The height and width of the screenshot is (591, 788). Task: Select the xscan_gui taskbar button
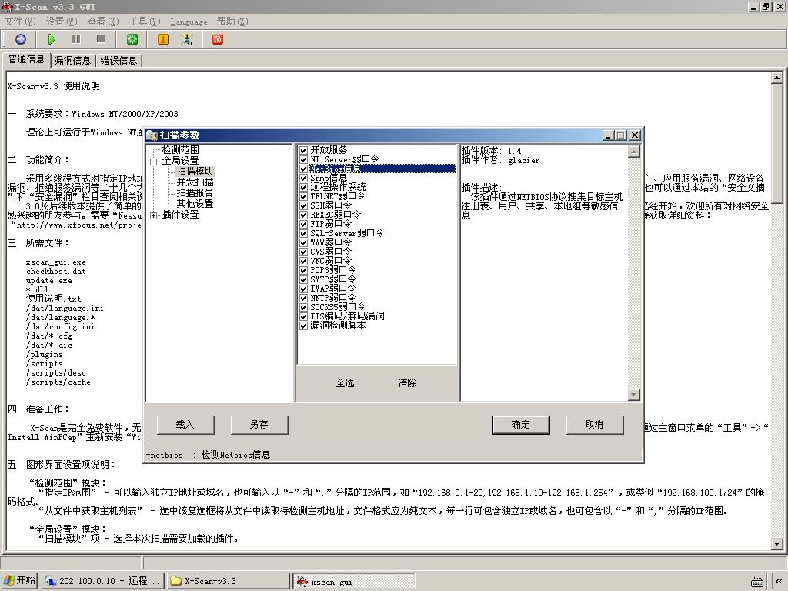[x=354, y=582]
